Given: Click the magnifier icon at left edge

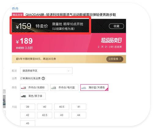Looking at the screenshot, I should [4, 92].
